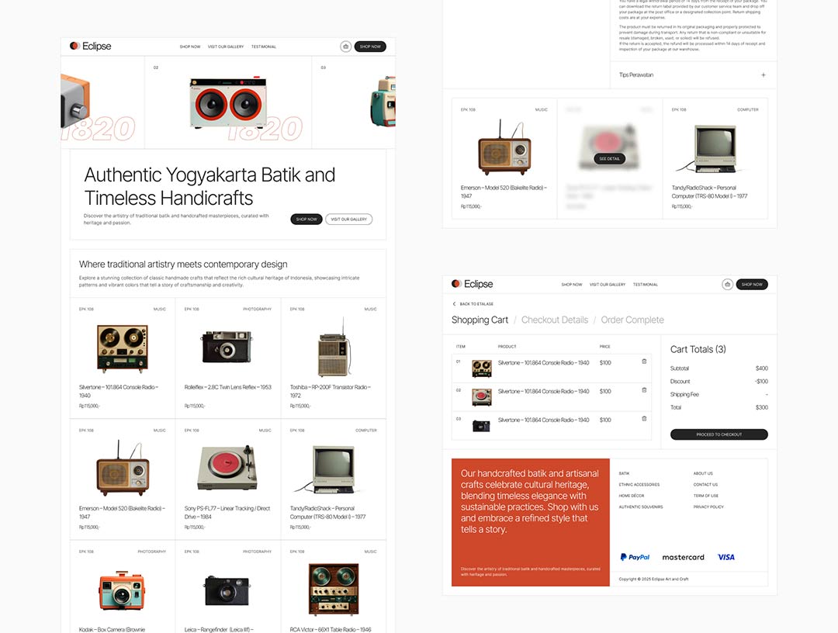Image resolution: width=838 pixels, height=633 pixels.
Task: Go to the Order Complete step
Action: [632, 320]
